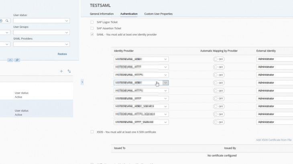Check the SAP Assertion Ticket option
Screen dimensions: 293x164
coord(92,28)
